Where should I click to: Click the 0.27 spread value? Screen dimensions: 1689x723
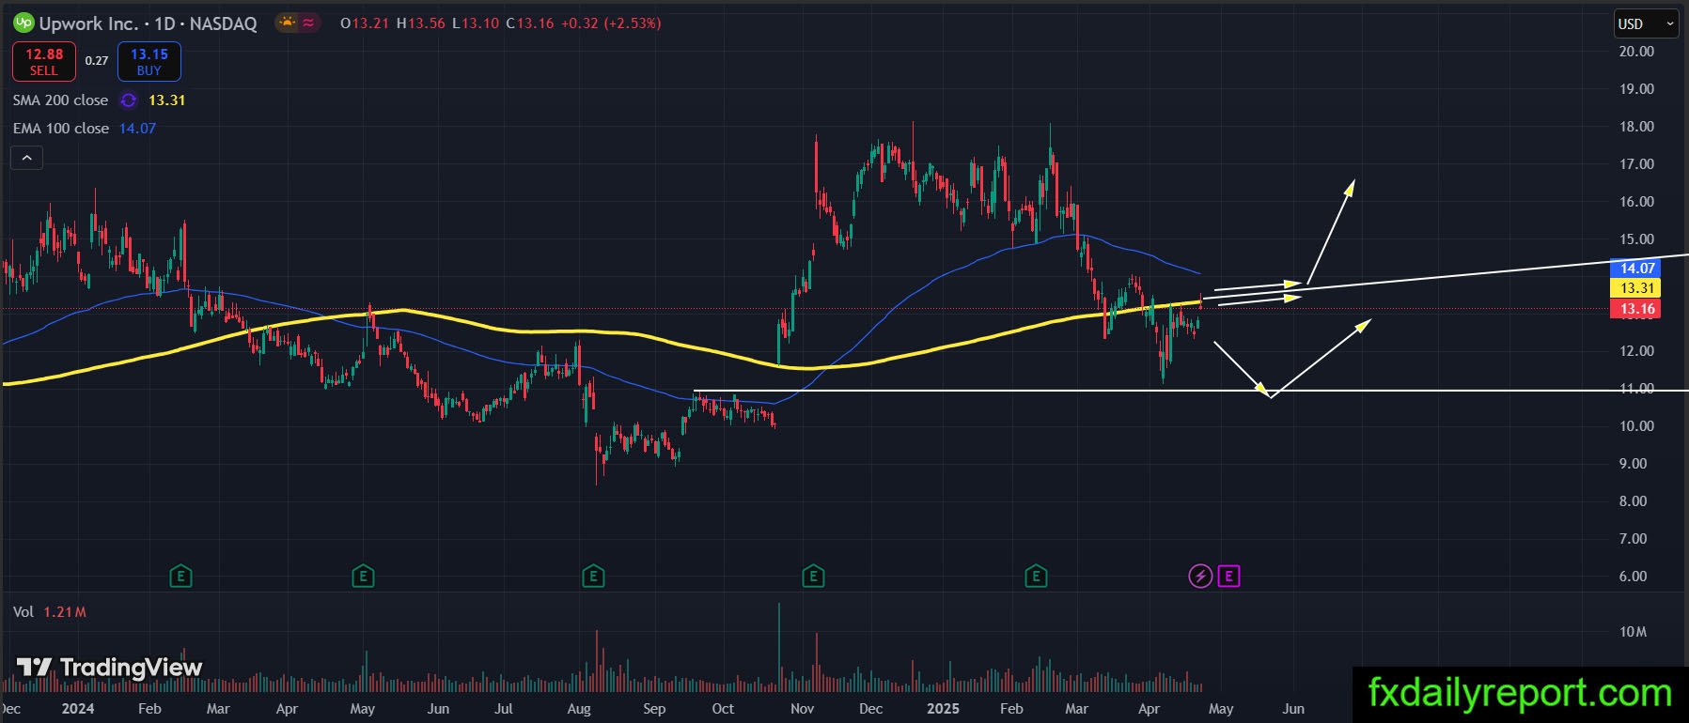pos(97,61)
